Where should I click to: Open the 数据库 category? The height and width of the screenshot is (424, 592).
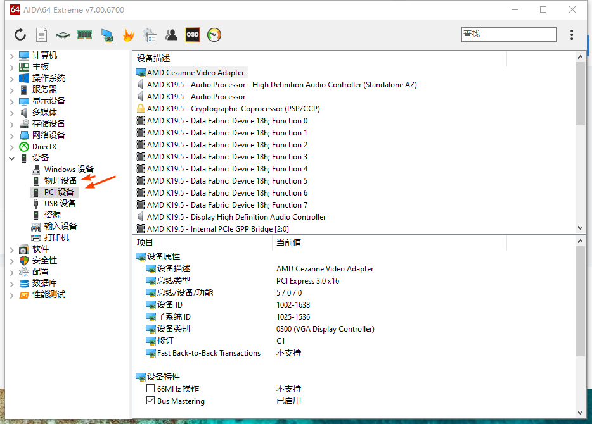44,283
